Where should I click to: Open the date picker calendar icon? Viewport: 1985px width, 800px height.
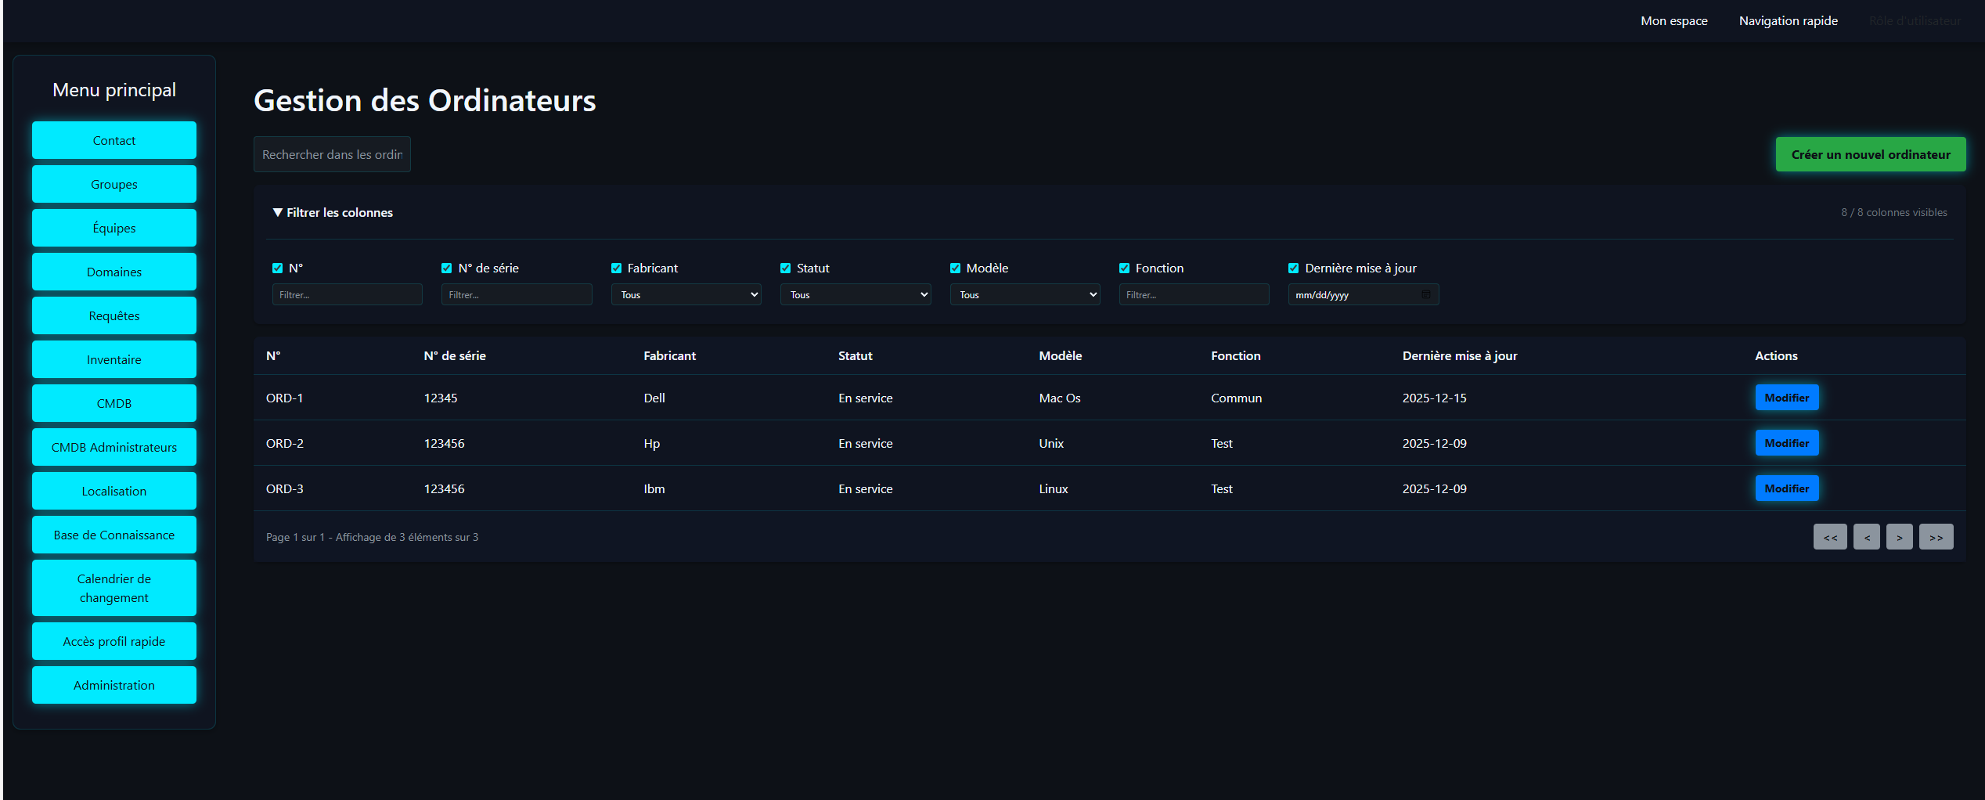pos(1426,294)
